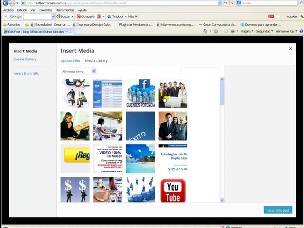Click the stop loading X icon
Screen dimensions: 304x228
click(x=232, y=3)
